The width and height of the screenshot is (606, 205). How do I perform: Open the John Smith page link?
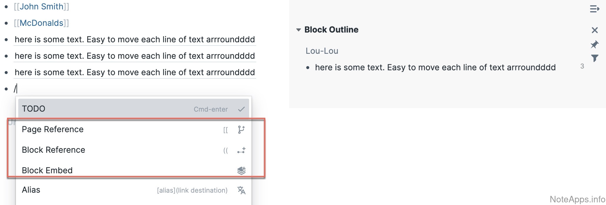[x=42, y=7]
